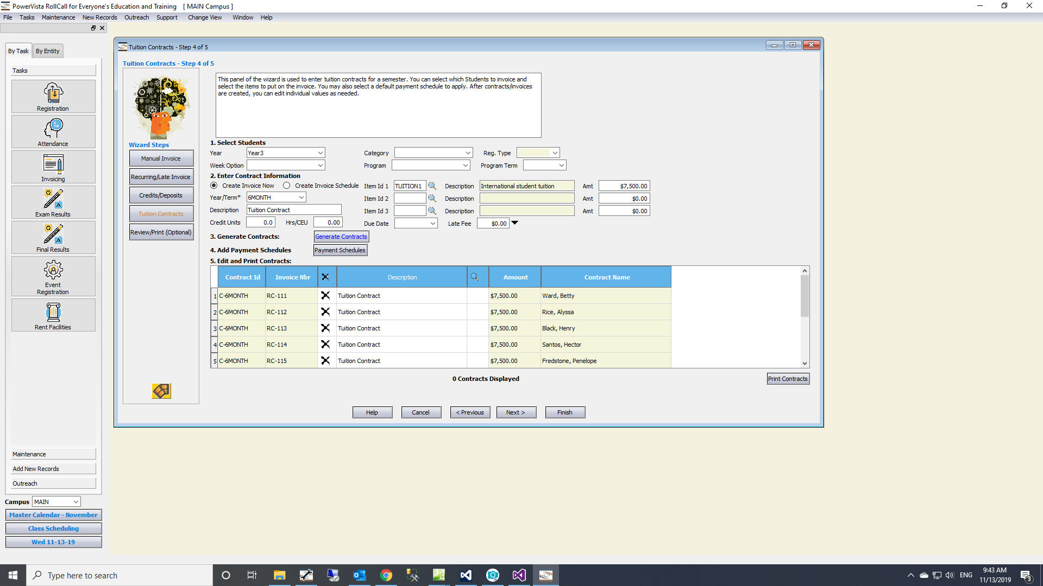Open Outlook from the taskbar
Image resolution: width=1043 pixels, height=586 pixels.
tap(360, 575)
